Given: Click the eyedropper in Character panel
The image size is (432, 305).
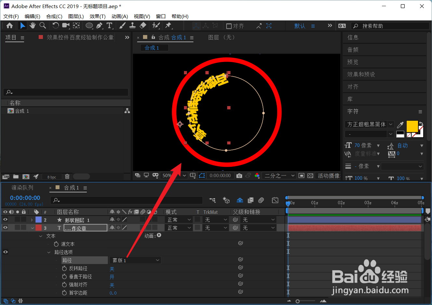Looking at the screenshot, I should pos(400,125).
